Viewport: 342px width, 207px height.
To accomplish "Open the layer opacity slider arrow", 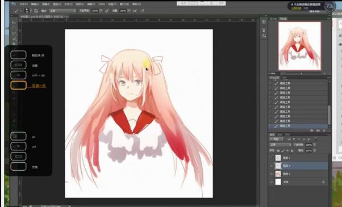I will (x=315, y=145).
